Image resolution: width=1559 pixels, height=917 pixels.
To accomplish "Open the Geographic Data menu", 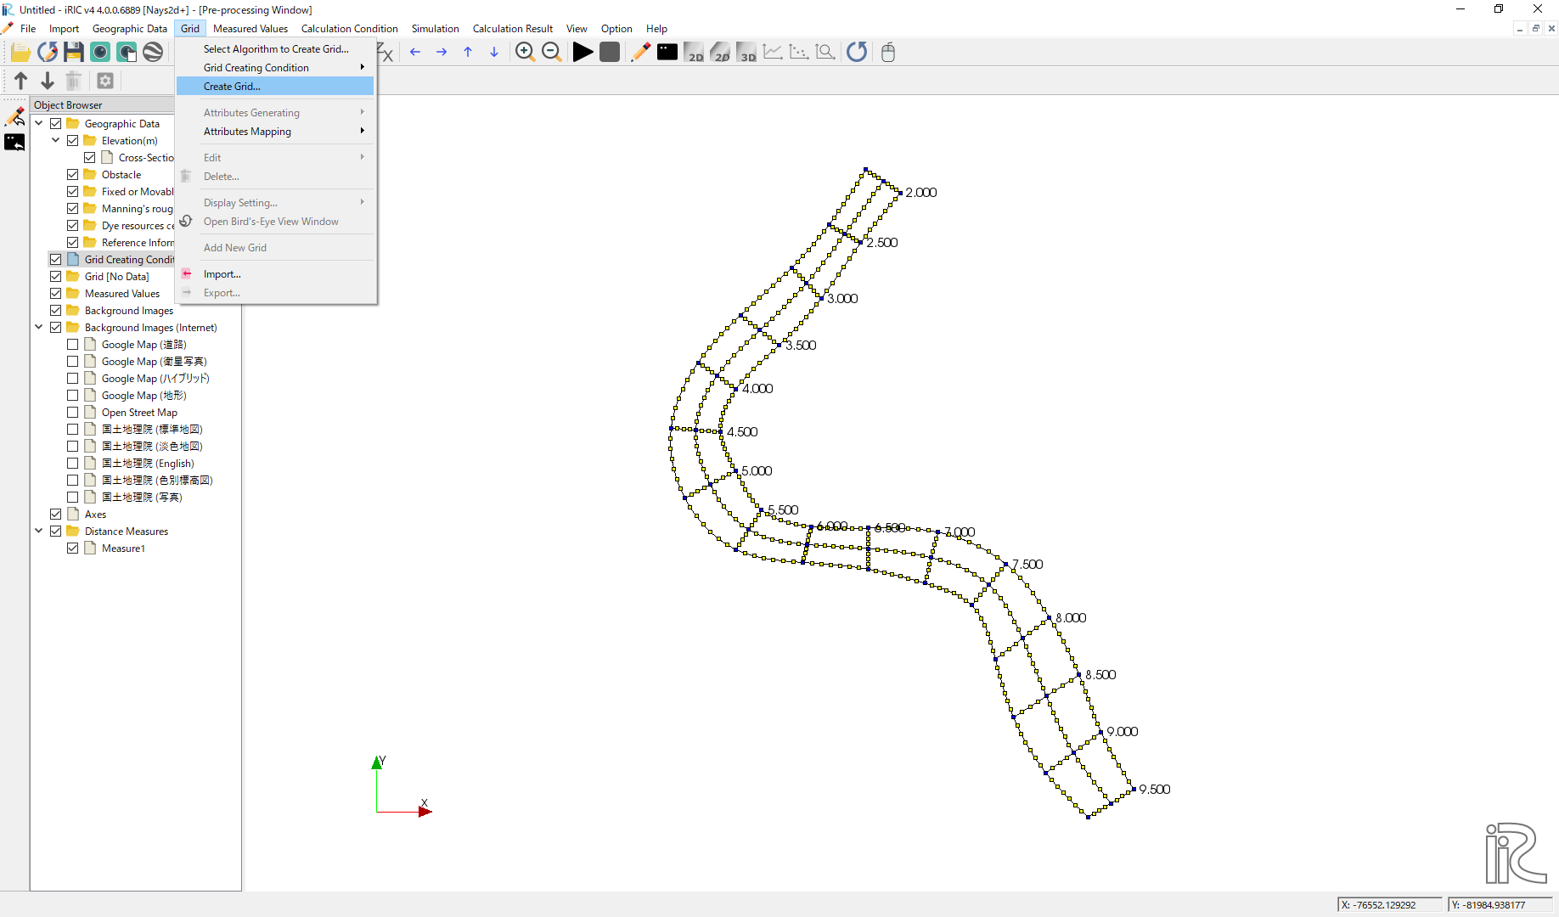I will point(130,29).
